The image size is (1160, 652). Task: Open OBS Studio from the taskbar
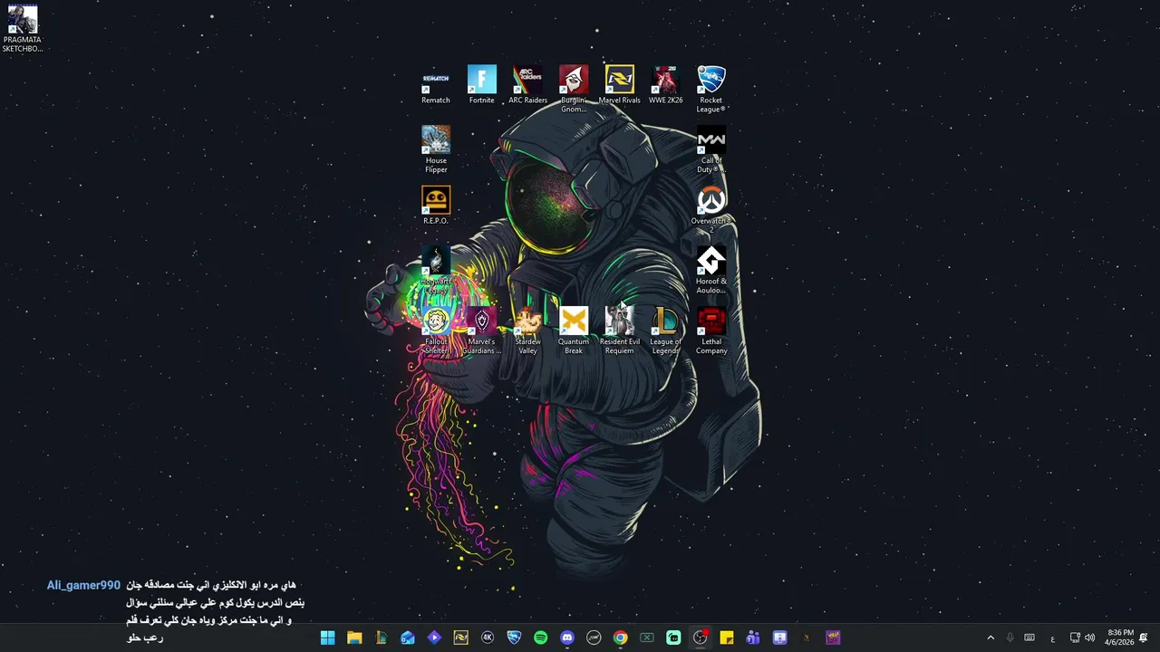coord(700,638)
